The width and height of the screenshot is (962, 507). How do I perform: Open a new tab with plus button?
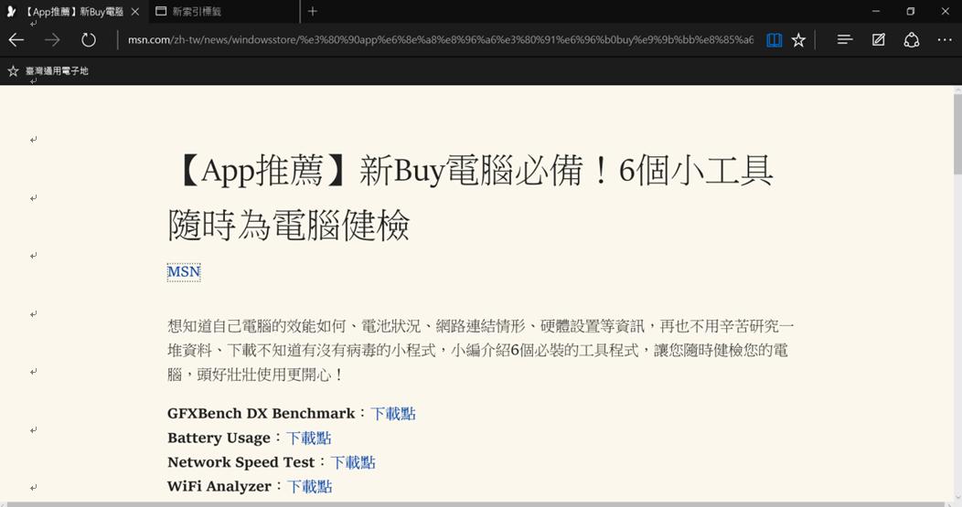[x=312, y=11]
